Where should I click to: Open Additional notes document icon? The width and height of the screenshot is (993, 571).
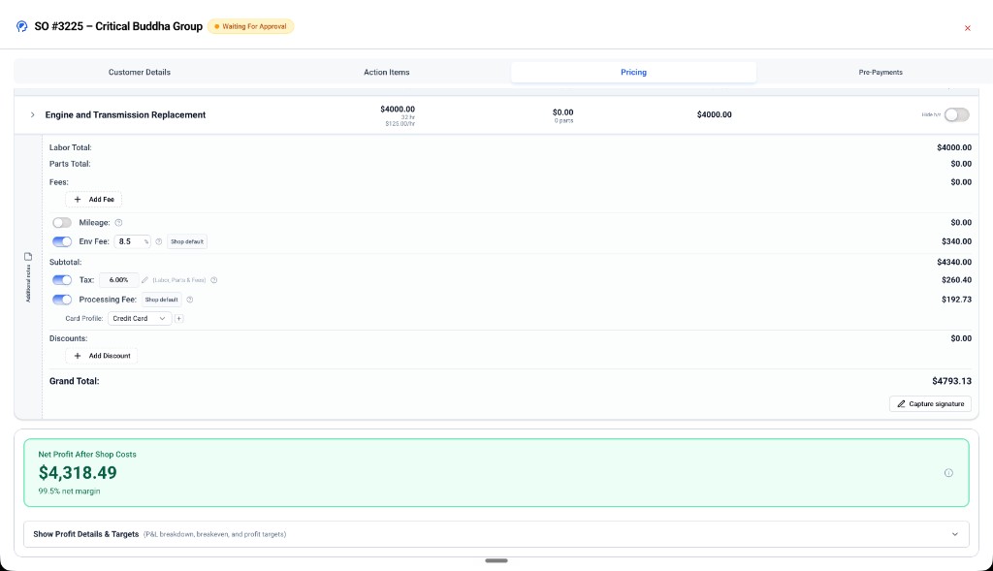[x=28, y=256]
